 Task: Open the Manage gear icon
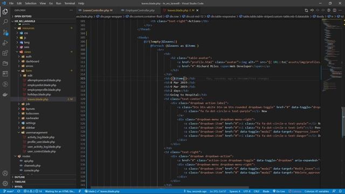click(5, 183)
